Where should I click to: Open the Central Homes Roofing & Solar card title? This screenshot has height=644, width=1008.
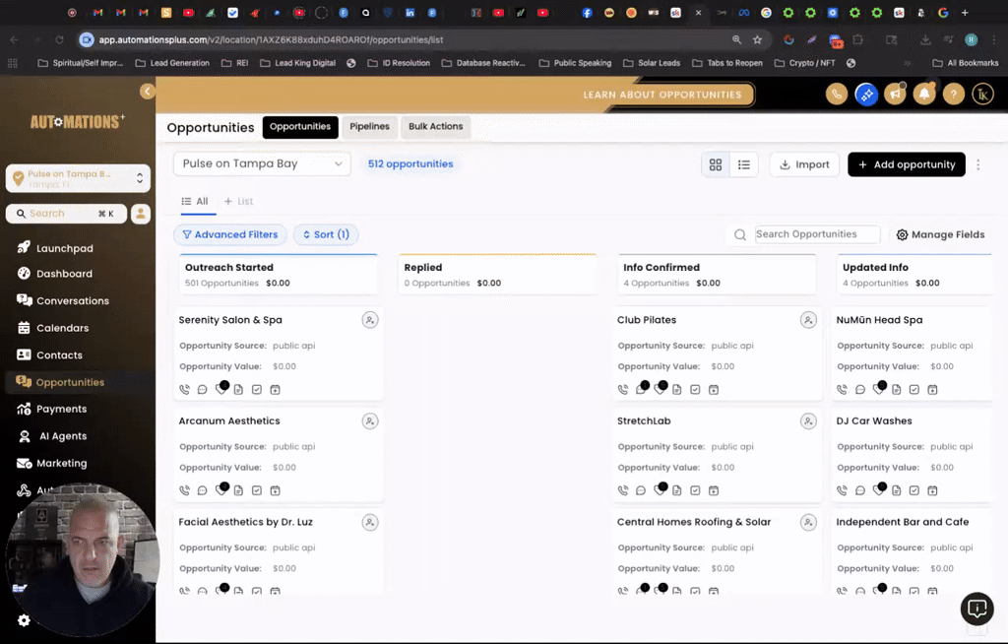[x=694, y=522]
